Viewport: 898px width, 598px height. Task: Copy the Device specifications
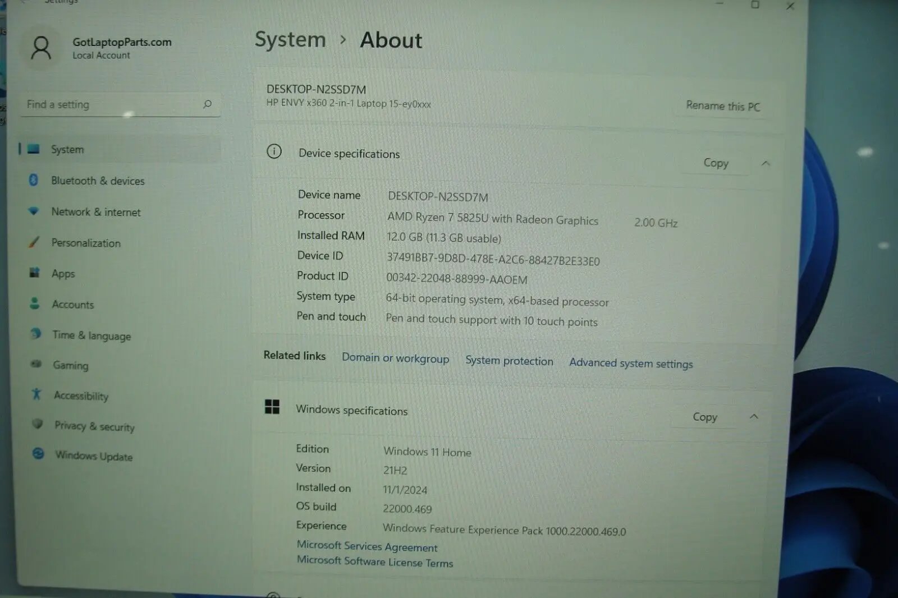tap(717, 163)
